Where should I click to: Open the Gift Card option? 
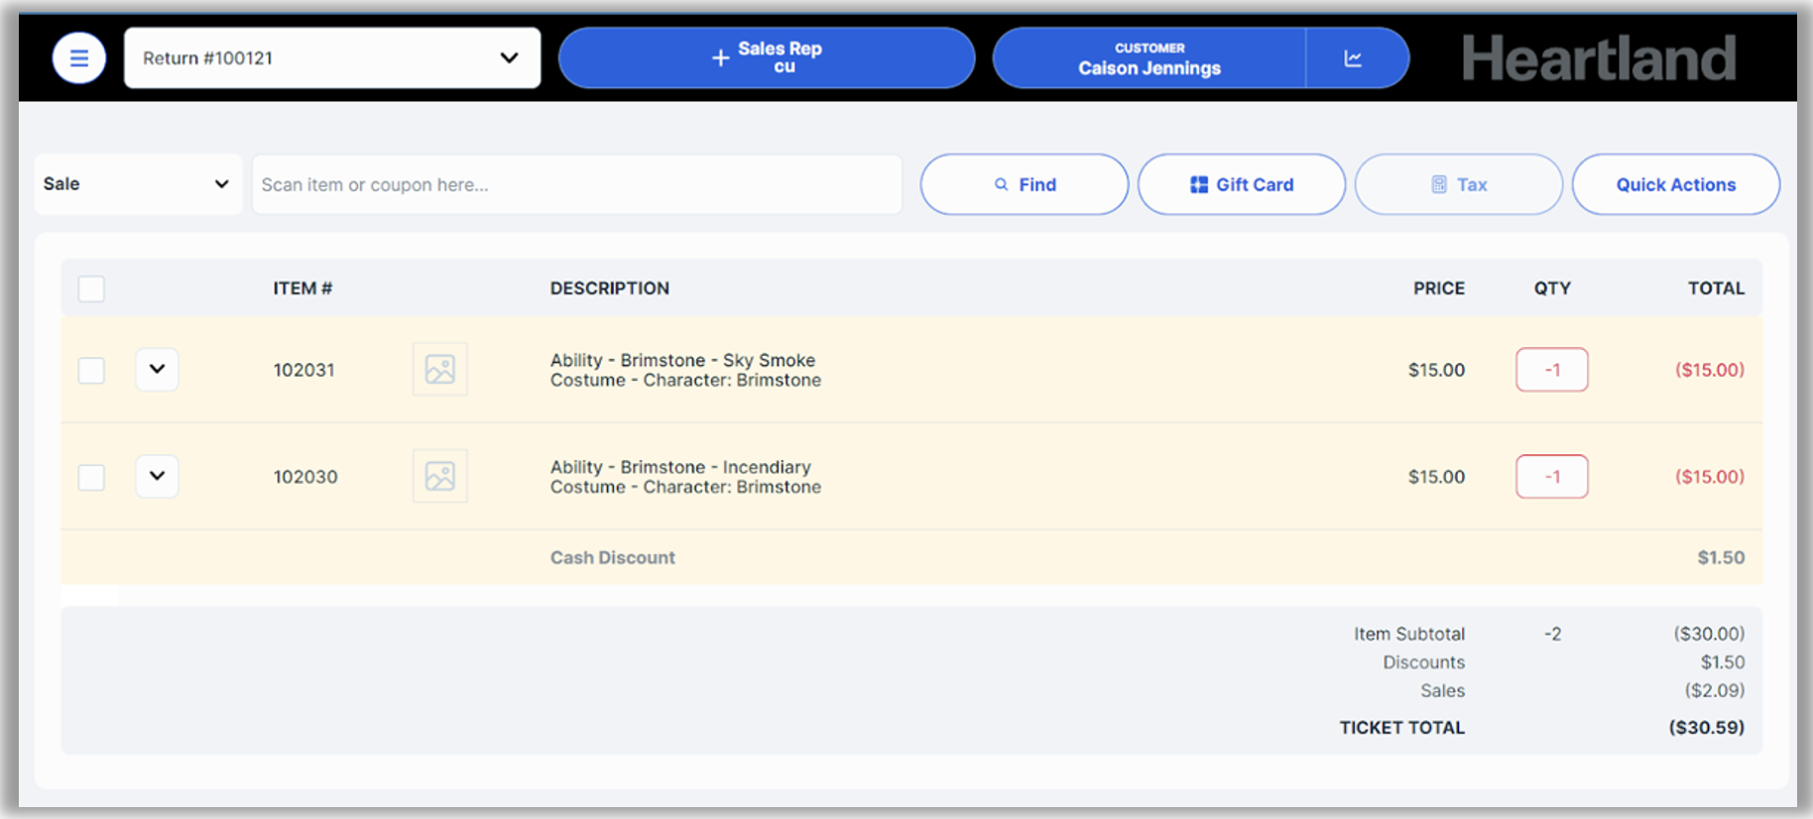1241,184
